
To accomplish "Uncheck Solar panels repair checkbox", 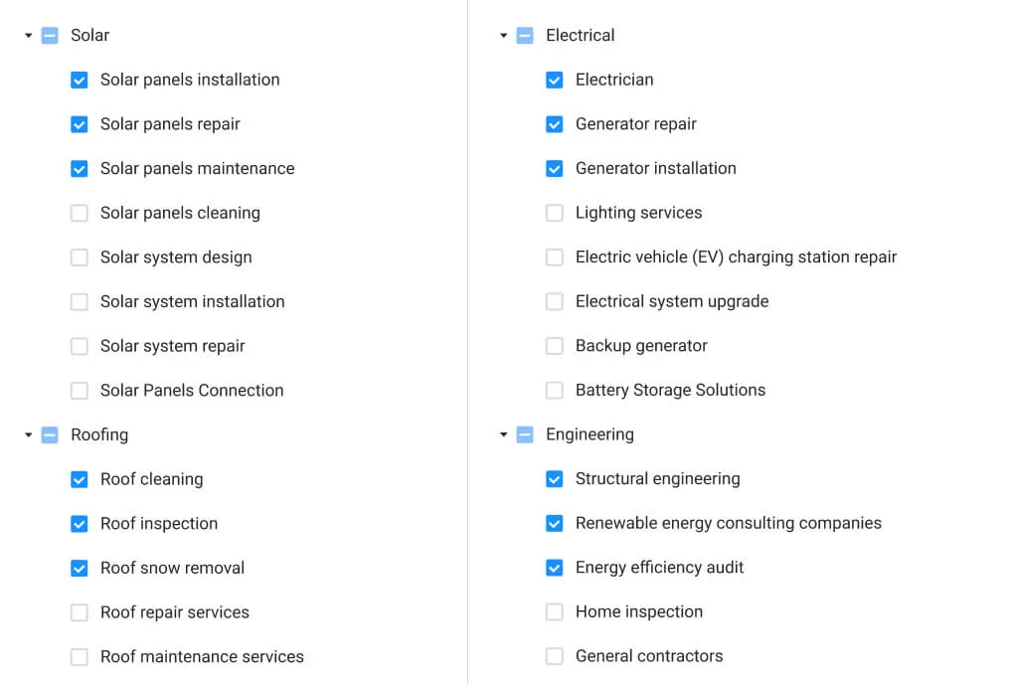I will click(80, 124).
